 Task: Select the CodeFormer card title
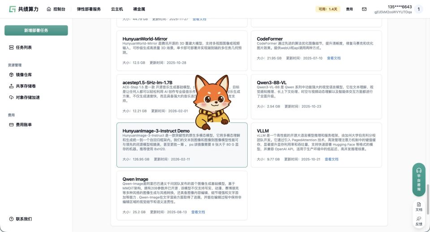[270, 39]
